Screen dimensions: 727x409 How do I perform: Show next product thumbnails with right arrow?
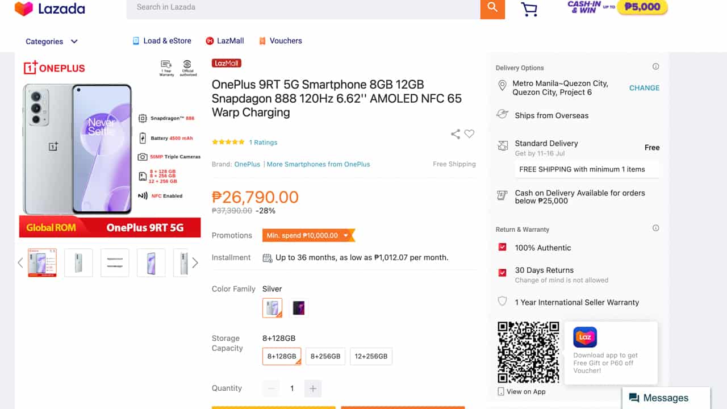pos(195,262)
